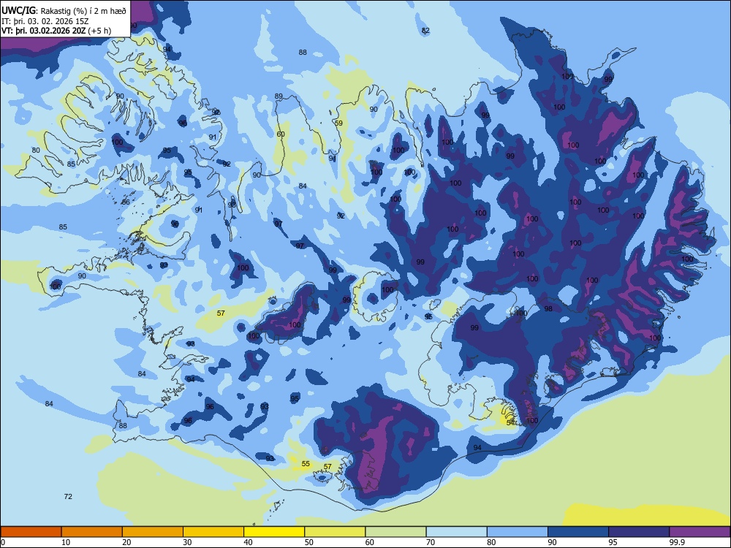
Task: Click the '80' humidity value on the map
Action: pyautogui.click(x=36, y=150)
